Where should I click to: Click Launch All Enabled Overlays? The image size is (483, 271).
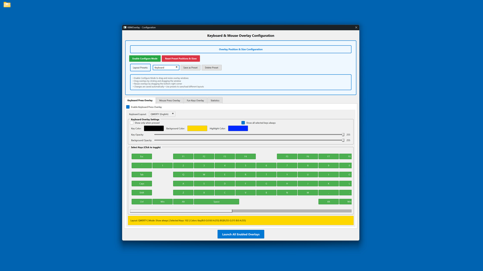tap(241, 234)
